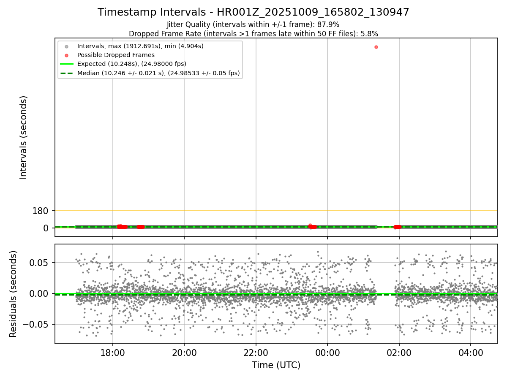The width and height of the screenshot is (507, 380).
Task: Click the red dropped-frame cluster near 02:00
Action: pos(397,227)
